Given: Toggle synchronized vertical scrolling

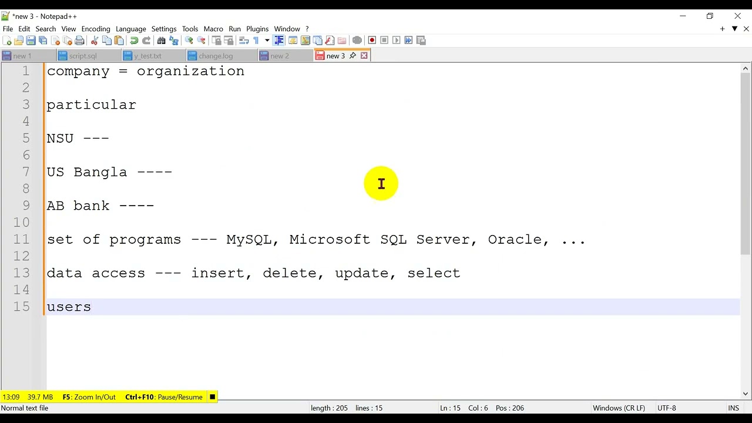Looking at the screenshot, I should point(216,41).
